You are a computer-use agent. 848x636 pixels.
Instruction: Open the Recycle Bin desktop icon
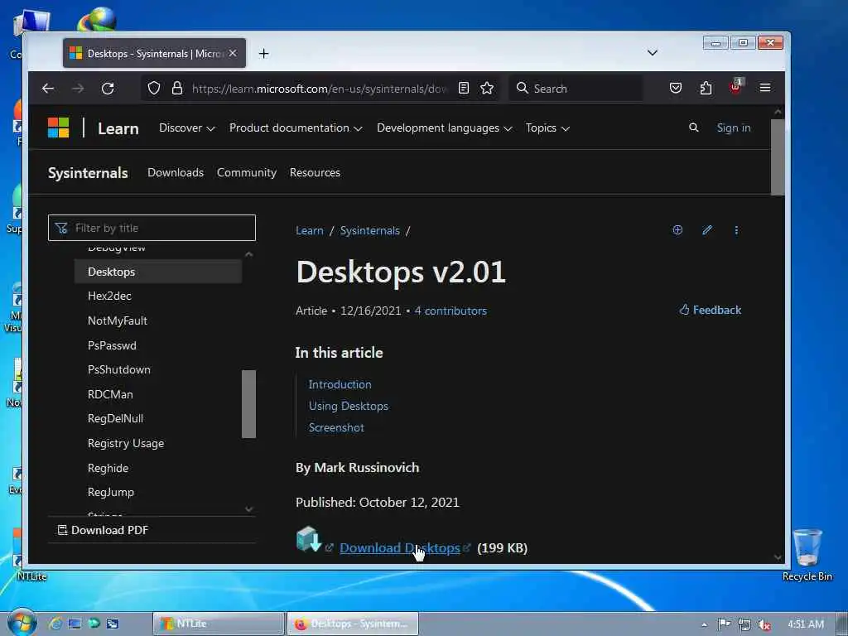[x=807, y=554]
